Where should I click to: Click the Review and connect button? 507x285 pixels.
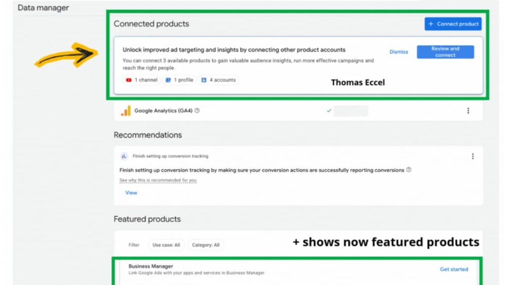click(445, 51)
